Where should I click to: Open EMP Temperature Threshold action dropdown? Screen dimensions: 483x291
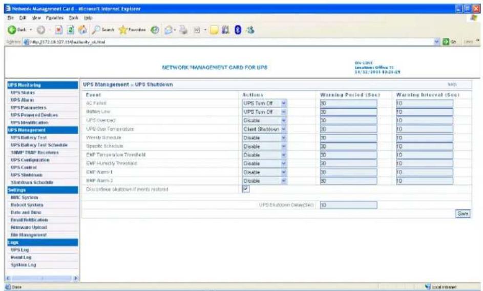[265, 155]
